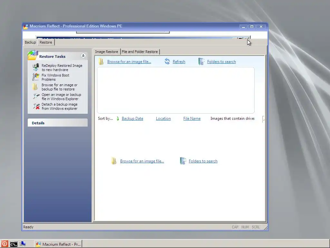This screenshot has width=330, height=248.
Task: Click the ReDeploy Restored Image icon
Action: (36, 67)
